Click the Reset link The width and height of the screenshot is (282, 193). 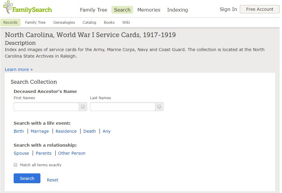[x=53, y=180]
